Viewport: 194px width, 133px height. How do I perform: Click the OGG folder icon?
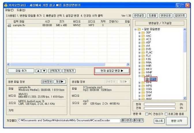(143, 89)
